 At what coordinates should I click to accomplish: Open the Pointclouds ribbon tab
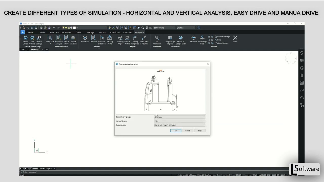115,32
